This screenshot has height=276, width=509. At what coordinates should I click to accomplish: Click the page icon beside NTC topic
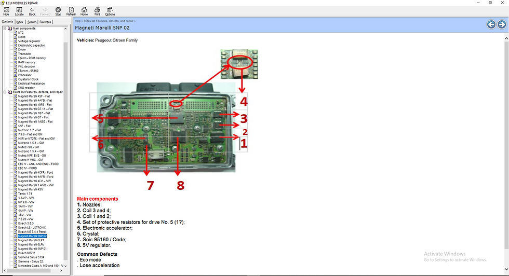coord(15,33)
